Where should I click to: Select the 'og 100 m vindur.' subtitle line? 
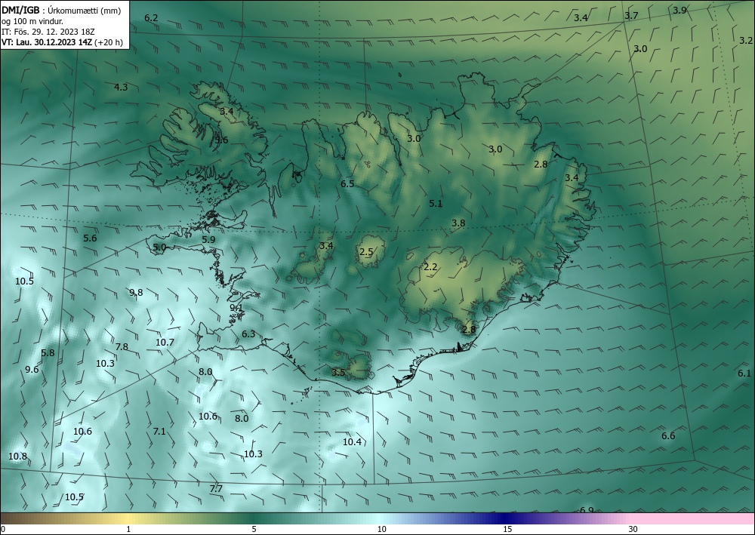[x=32, y=21]
